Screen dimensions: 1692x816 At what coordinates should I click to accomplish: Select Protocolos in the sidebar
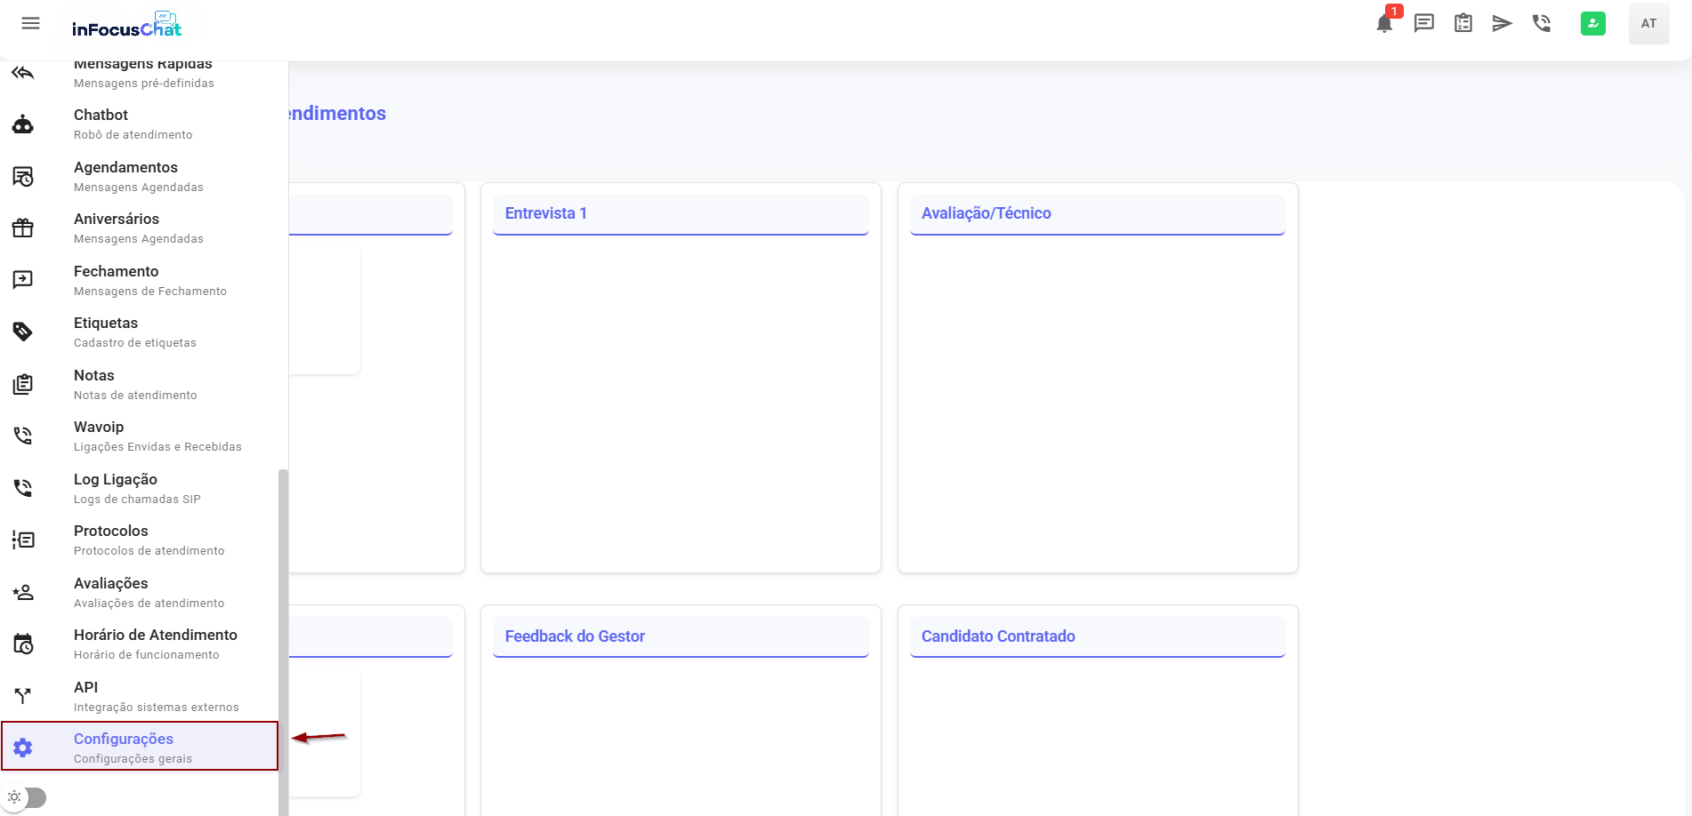click(111, 540)
